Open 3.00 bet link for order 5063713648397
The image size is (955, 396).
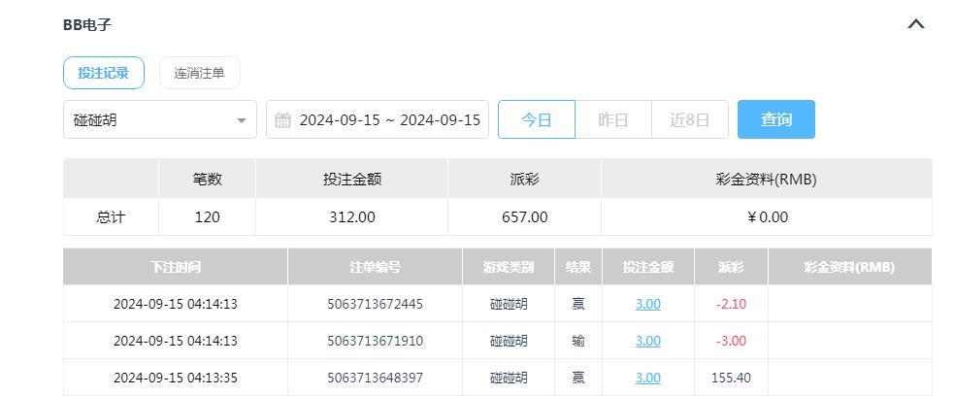647,378
